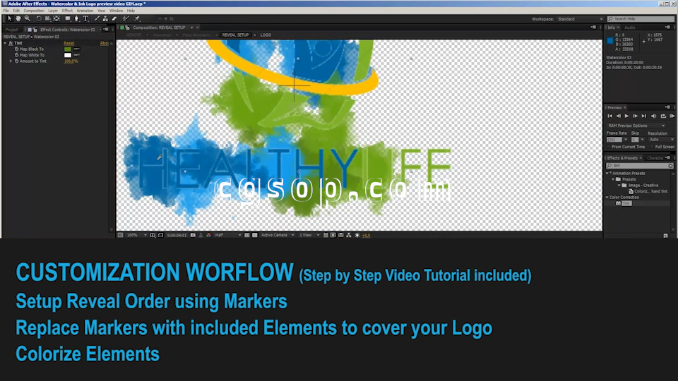678x381 pixels.
Task: Click the Fast Previews icon
Action: click(333, 235)
